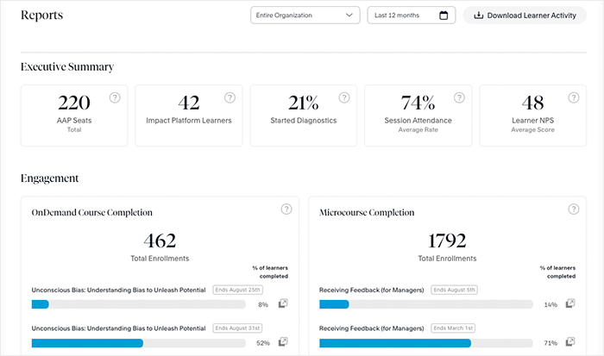Click the 8% Unconscious Bias progress bar
This screenshot has width=604, height=356.
point(139,304)
